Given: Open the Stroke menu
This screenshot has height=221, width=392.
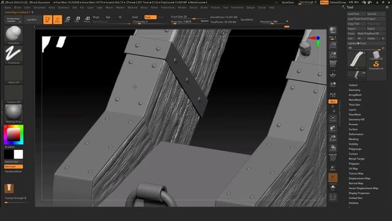Looking at the screenshot, I should [204, 7].
